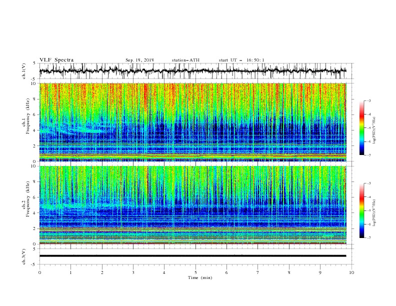The width and height of the screenshot is (396, 306).
Task: Click the "2" kHz tick of the ch.1 spectrogram
Action: [35, 145]
